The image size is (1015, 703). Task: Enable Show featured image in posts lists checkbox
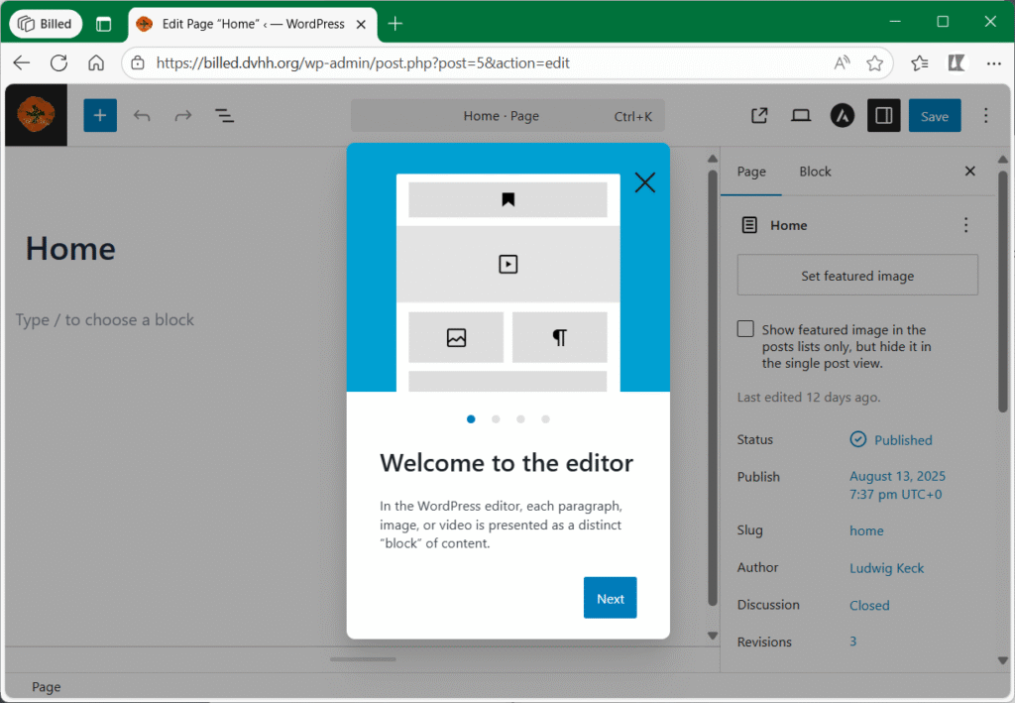point(746,329)
